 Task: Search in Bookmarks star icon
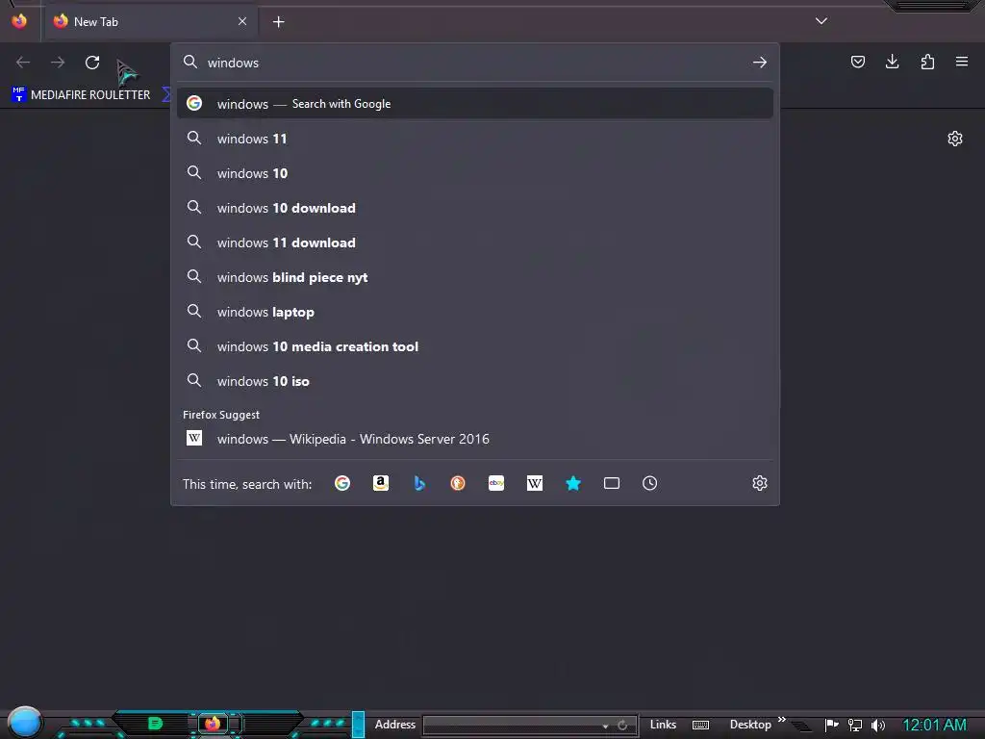point(573,483)
